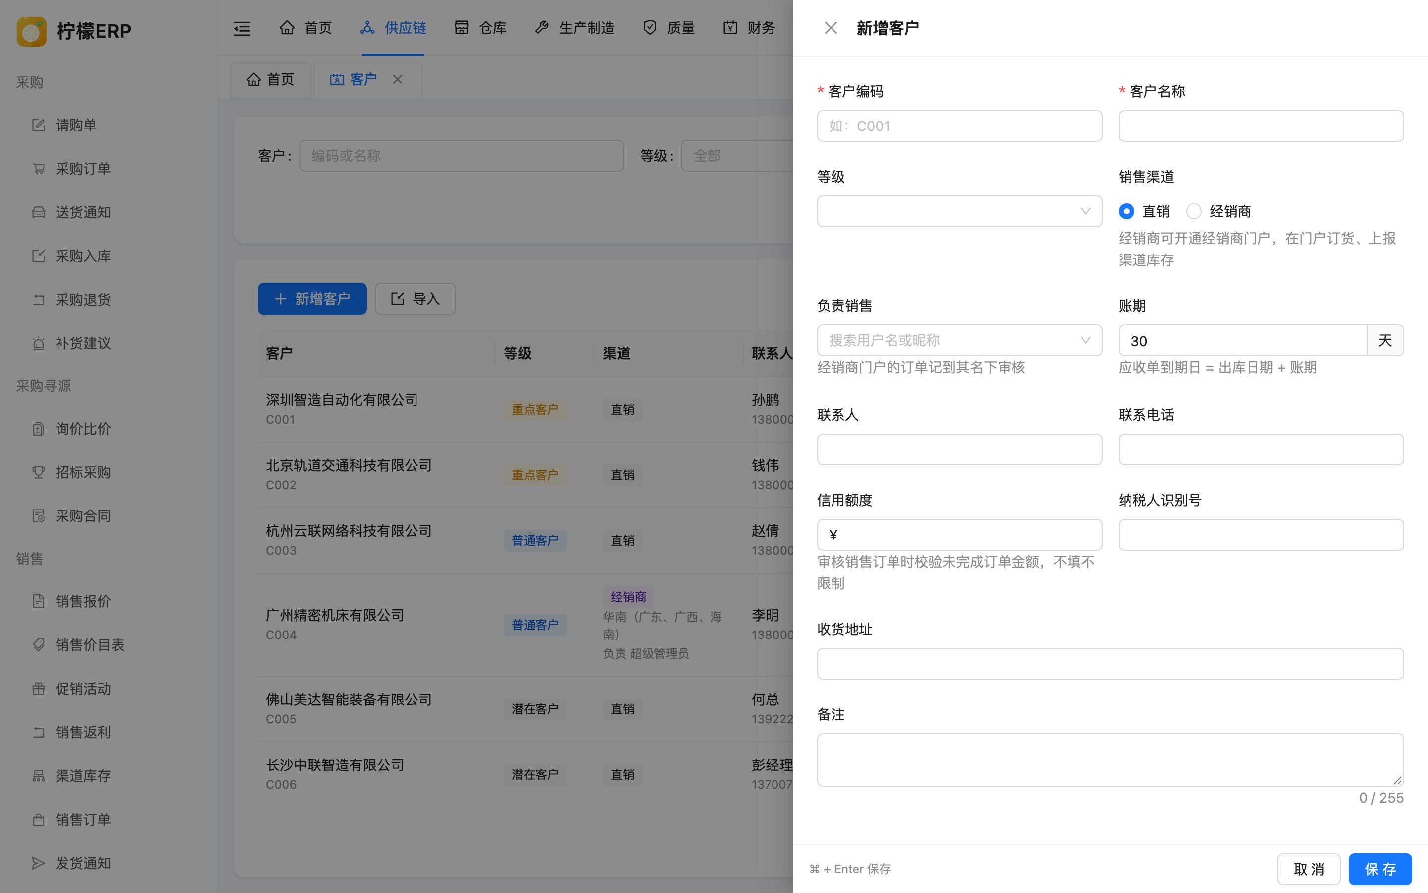1428x893 pixels.
Task: Close the 客户 tab with its X
Action: click(x=398, y=79)
